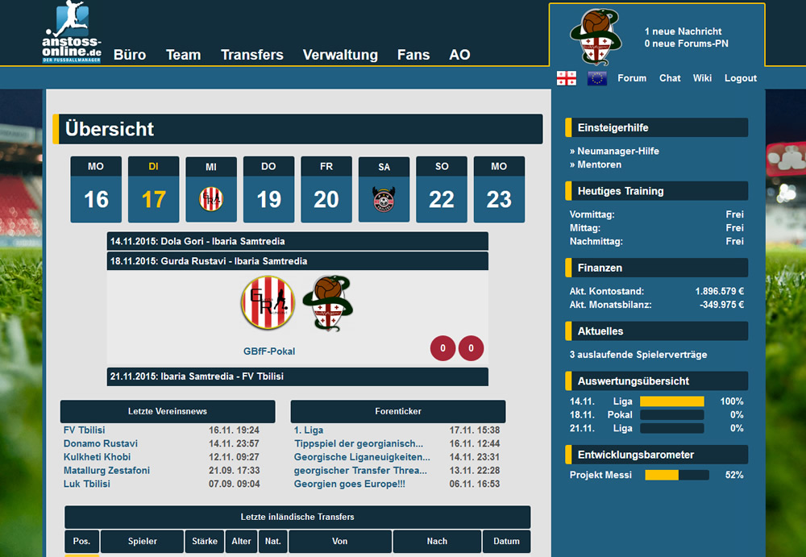This screenshot has height=557, width=806.
Task: Select Thursday 19 in the calendar
Action: pos(269,189)
